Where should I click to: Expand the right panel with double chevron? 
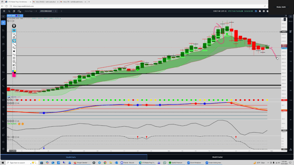click(x=291, y=16)
